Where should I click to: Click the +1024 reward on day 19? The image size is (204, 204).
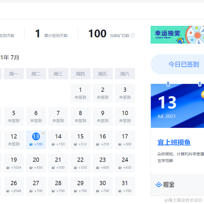click(x=16, y=167)
